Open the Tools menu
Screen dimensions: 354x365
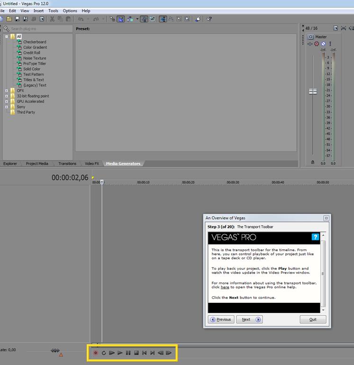click(53, 11)
